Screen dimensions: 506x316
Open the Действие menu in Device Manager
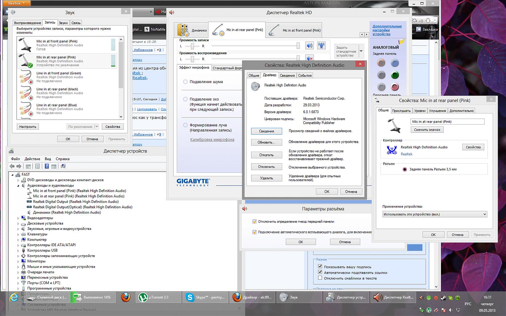(32, 159)
